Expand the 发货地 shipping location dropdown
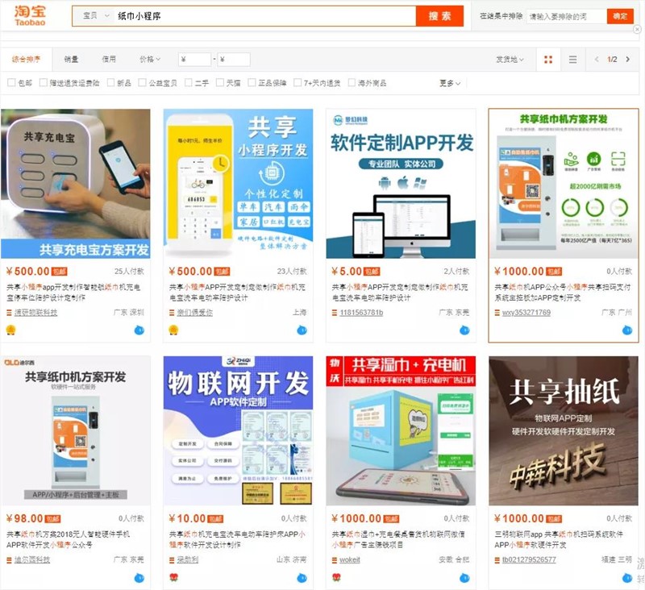645x590 pixels. tap(510, 60)
